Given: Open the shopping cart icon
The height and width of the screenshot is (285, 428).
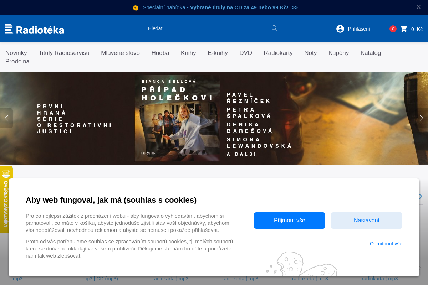Looking at the screenshot, I should click(x=404, y=29).
